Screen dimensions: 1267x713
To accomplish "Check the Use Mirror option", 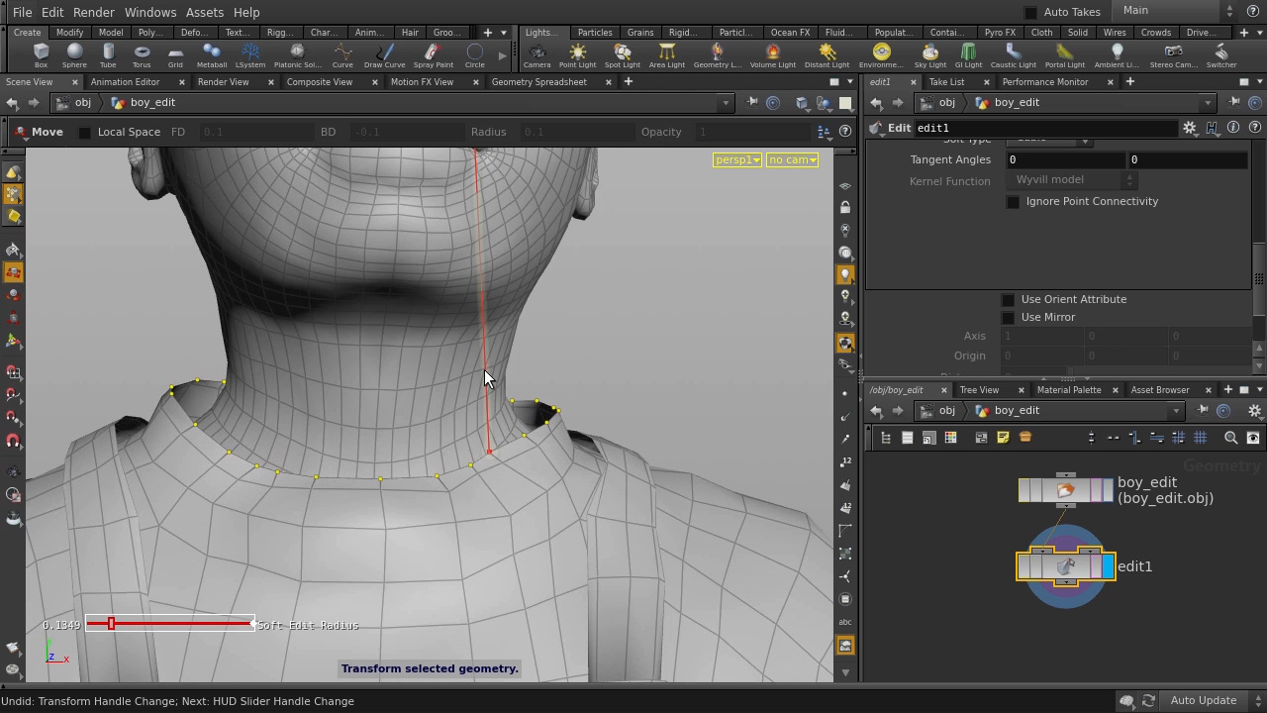I will 1008,317.
